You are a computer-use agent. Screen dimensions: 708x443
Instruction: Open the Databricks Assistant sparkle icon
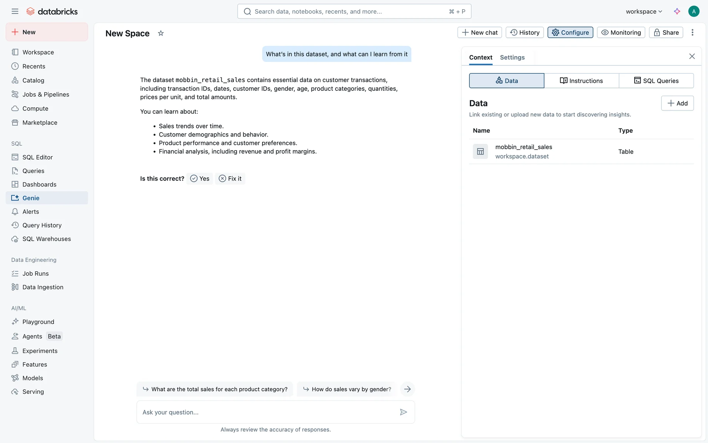677,11
